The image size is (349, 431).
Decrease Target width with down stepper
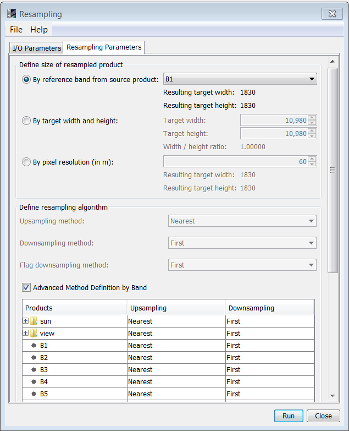[312, 123]
